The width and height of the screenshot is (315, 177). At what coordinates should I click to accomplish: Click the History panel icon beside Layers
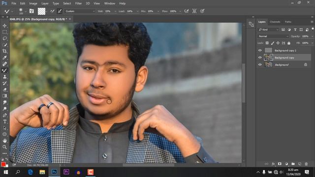click(251, 25)
